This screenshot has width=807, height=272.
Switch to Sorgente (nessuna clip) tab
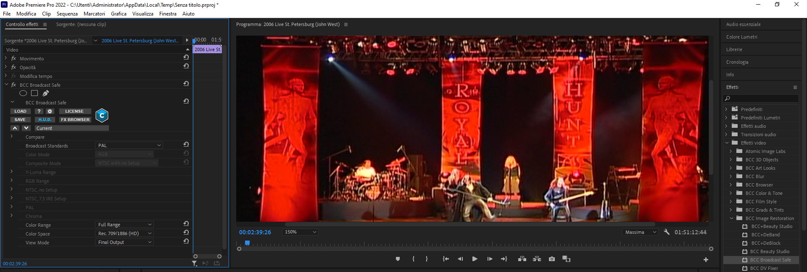point(81,24)
